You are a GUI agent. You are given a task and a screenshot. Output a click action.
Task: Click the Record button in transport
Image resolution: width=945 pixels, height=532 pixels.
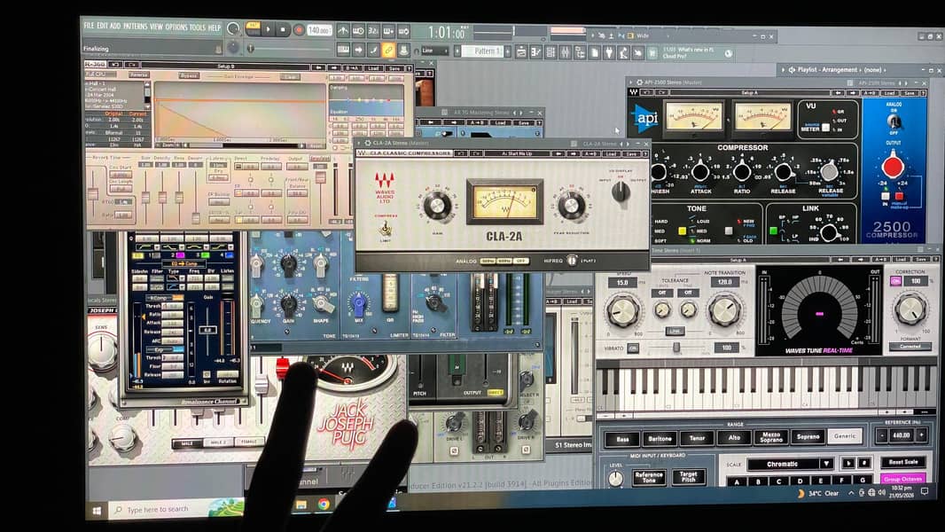[299, 29]
